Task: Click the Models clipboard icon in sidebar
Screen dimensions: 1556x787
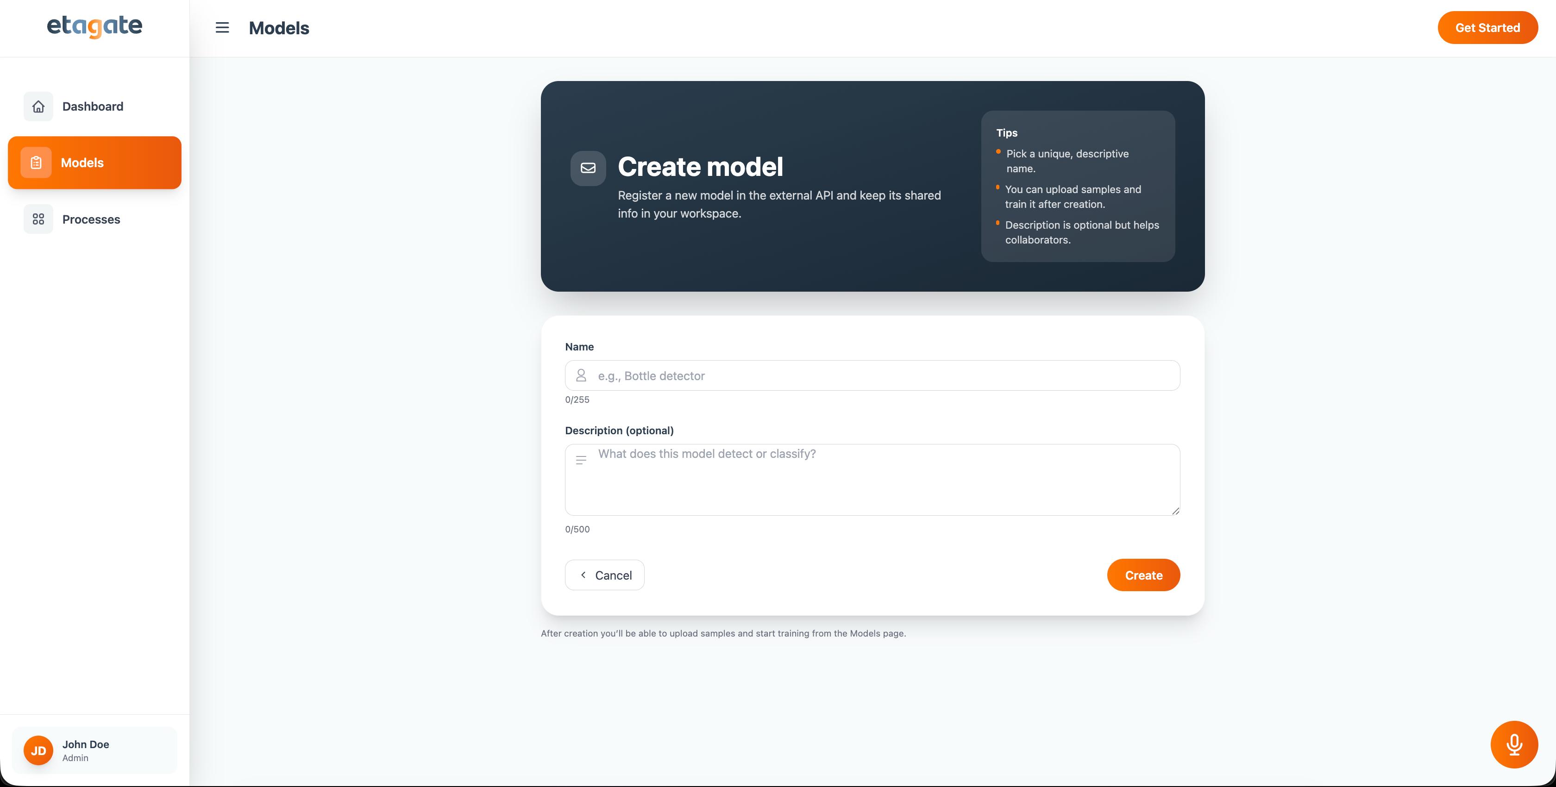Action: tap(36, 162)
